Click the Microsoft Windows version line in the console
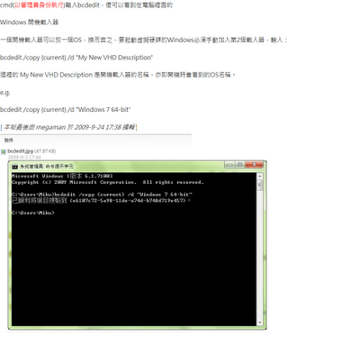 click(x=62, y=176)
